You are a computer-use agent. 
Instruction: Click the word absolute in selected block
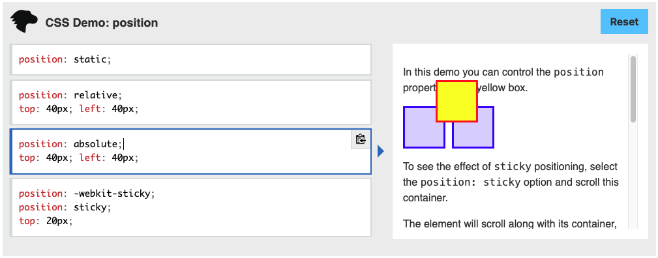[96, 144]
